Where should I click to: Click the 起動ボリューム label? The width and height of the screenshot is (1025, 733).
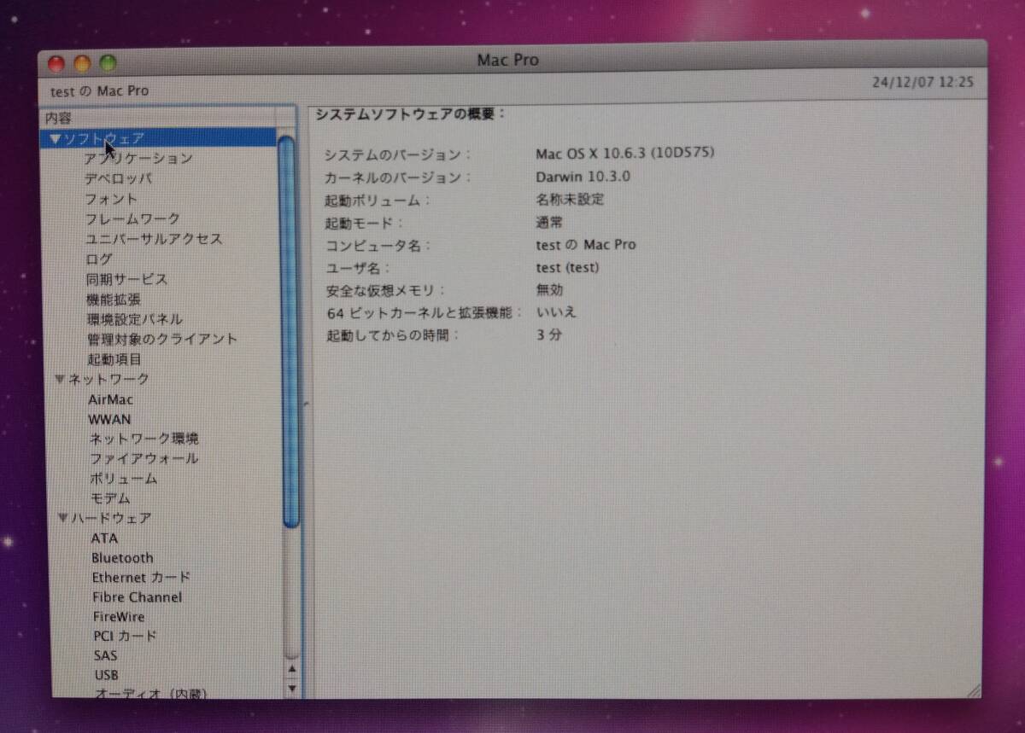[378, 201]
